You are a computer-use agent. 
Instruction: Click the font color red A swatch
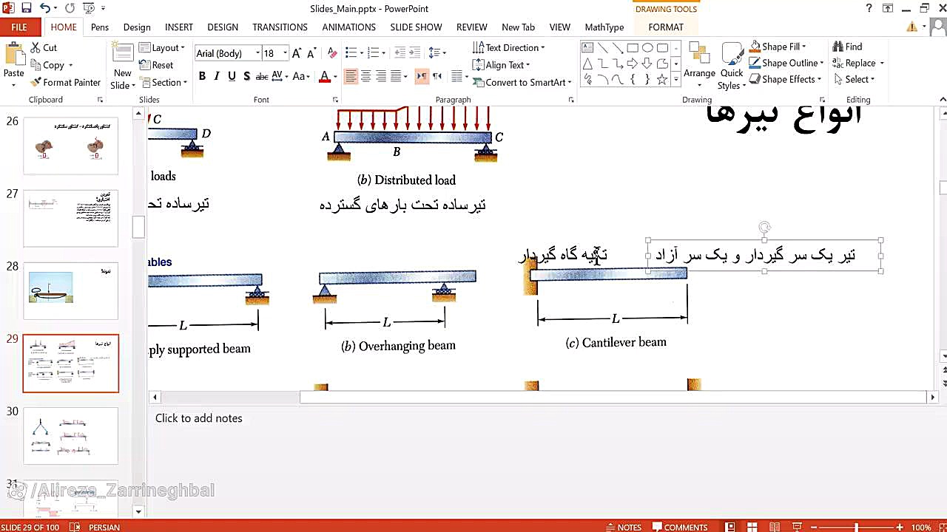point(324,76)
